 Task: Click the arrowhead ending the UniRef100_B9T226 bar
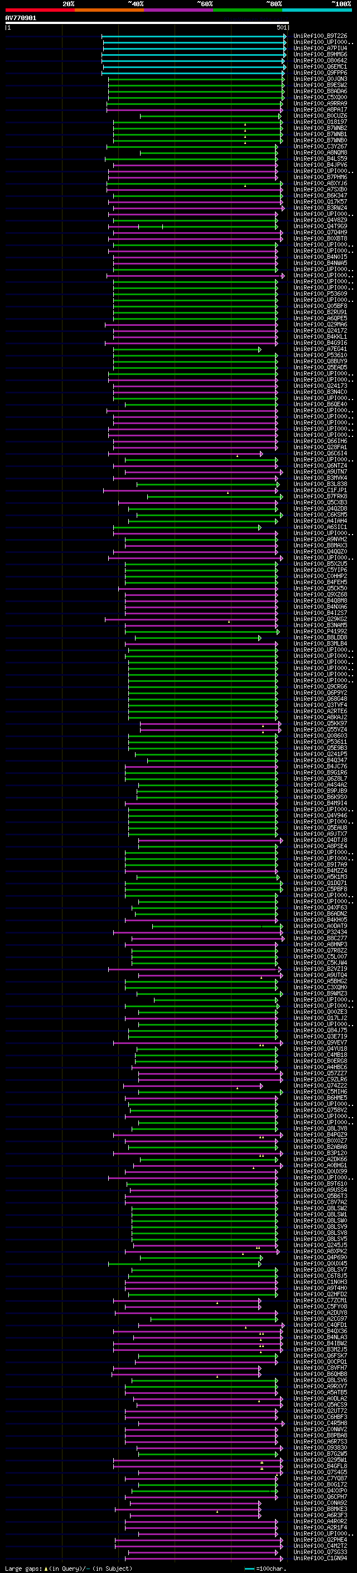(x=285, y=36)
